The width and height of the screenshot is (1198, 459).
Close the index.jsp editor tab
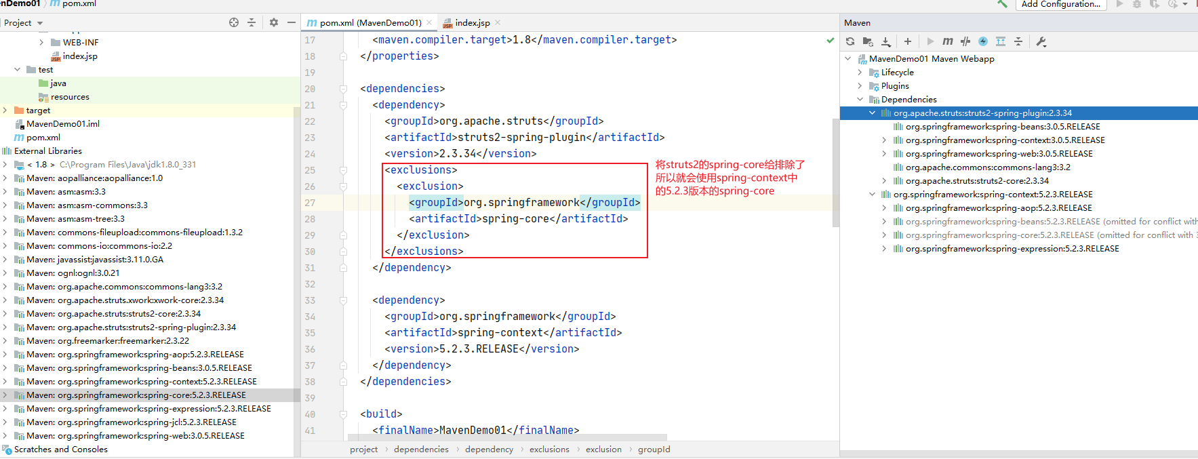pos(498,22)
